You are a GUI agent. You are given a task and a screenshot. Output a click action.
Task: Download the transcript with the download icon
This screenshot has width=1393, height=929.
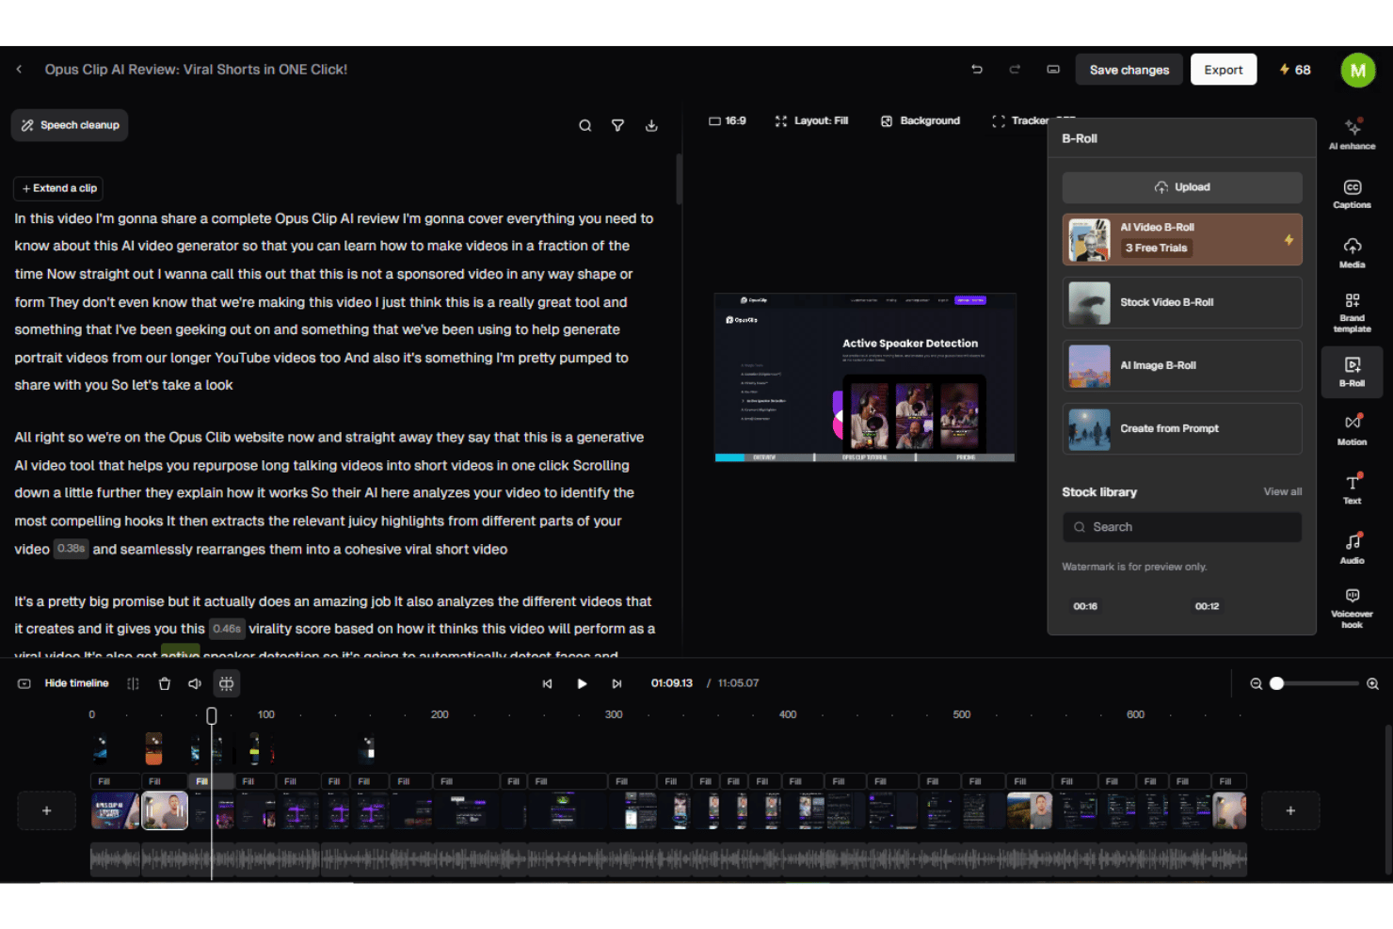click(x=651, y=126)
